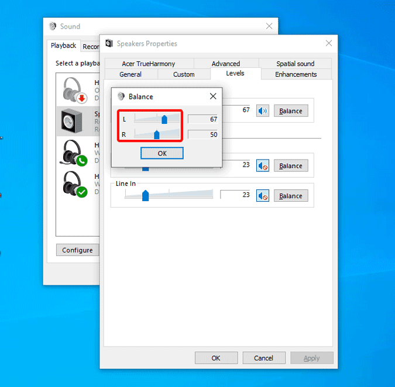395x387 pixels.
Task: Open the General tab
Action: click(x=130, y=74)
